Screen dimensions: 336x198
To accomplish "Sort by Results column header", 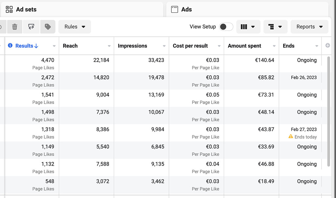I will tap(27, 46).
